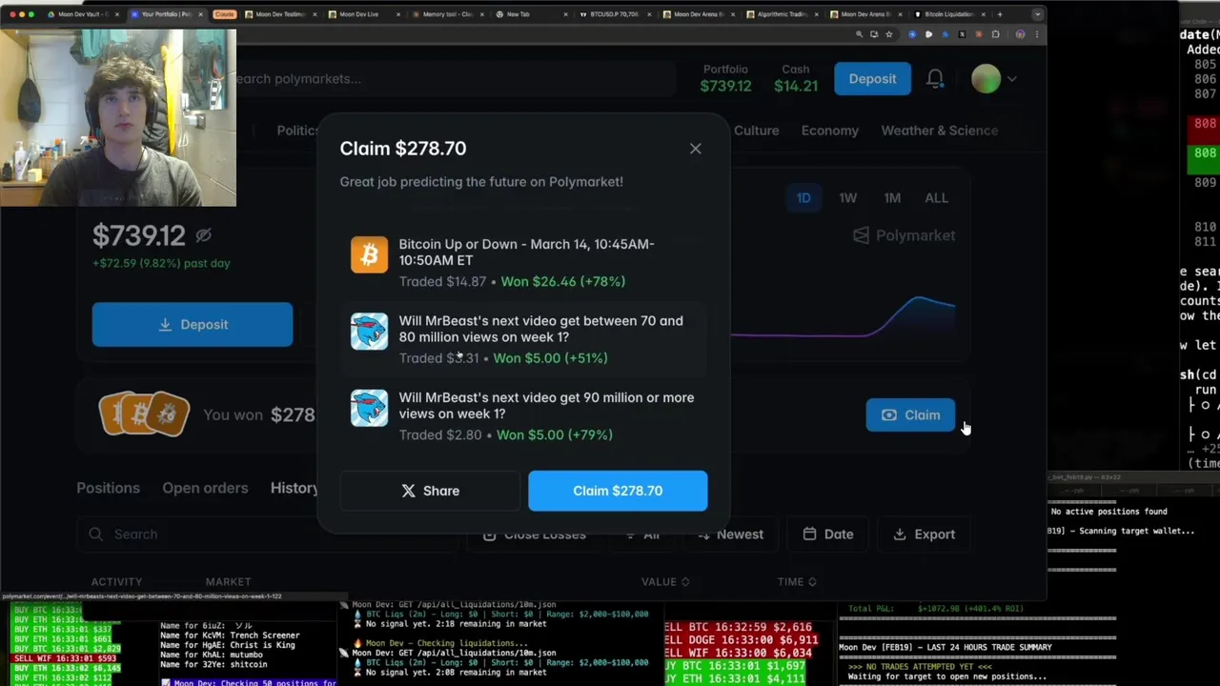1220x686 pixels.
Task: Open a new browser tab with plus button
Action: click(x=999, y=14)
